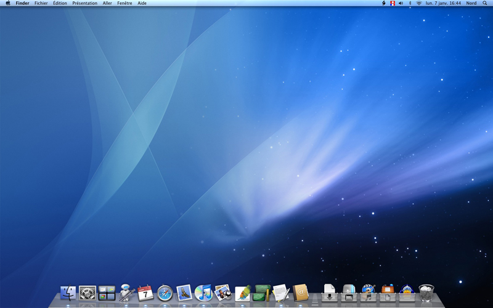Image resolution: width=493 pixels, height=308 pixels.
Task: Open Finder from the Dock
Action: tap(68, 293)
